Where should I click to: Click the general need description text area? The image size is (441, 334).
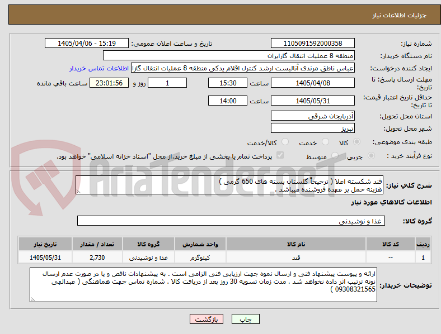coord(229,185)
